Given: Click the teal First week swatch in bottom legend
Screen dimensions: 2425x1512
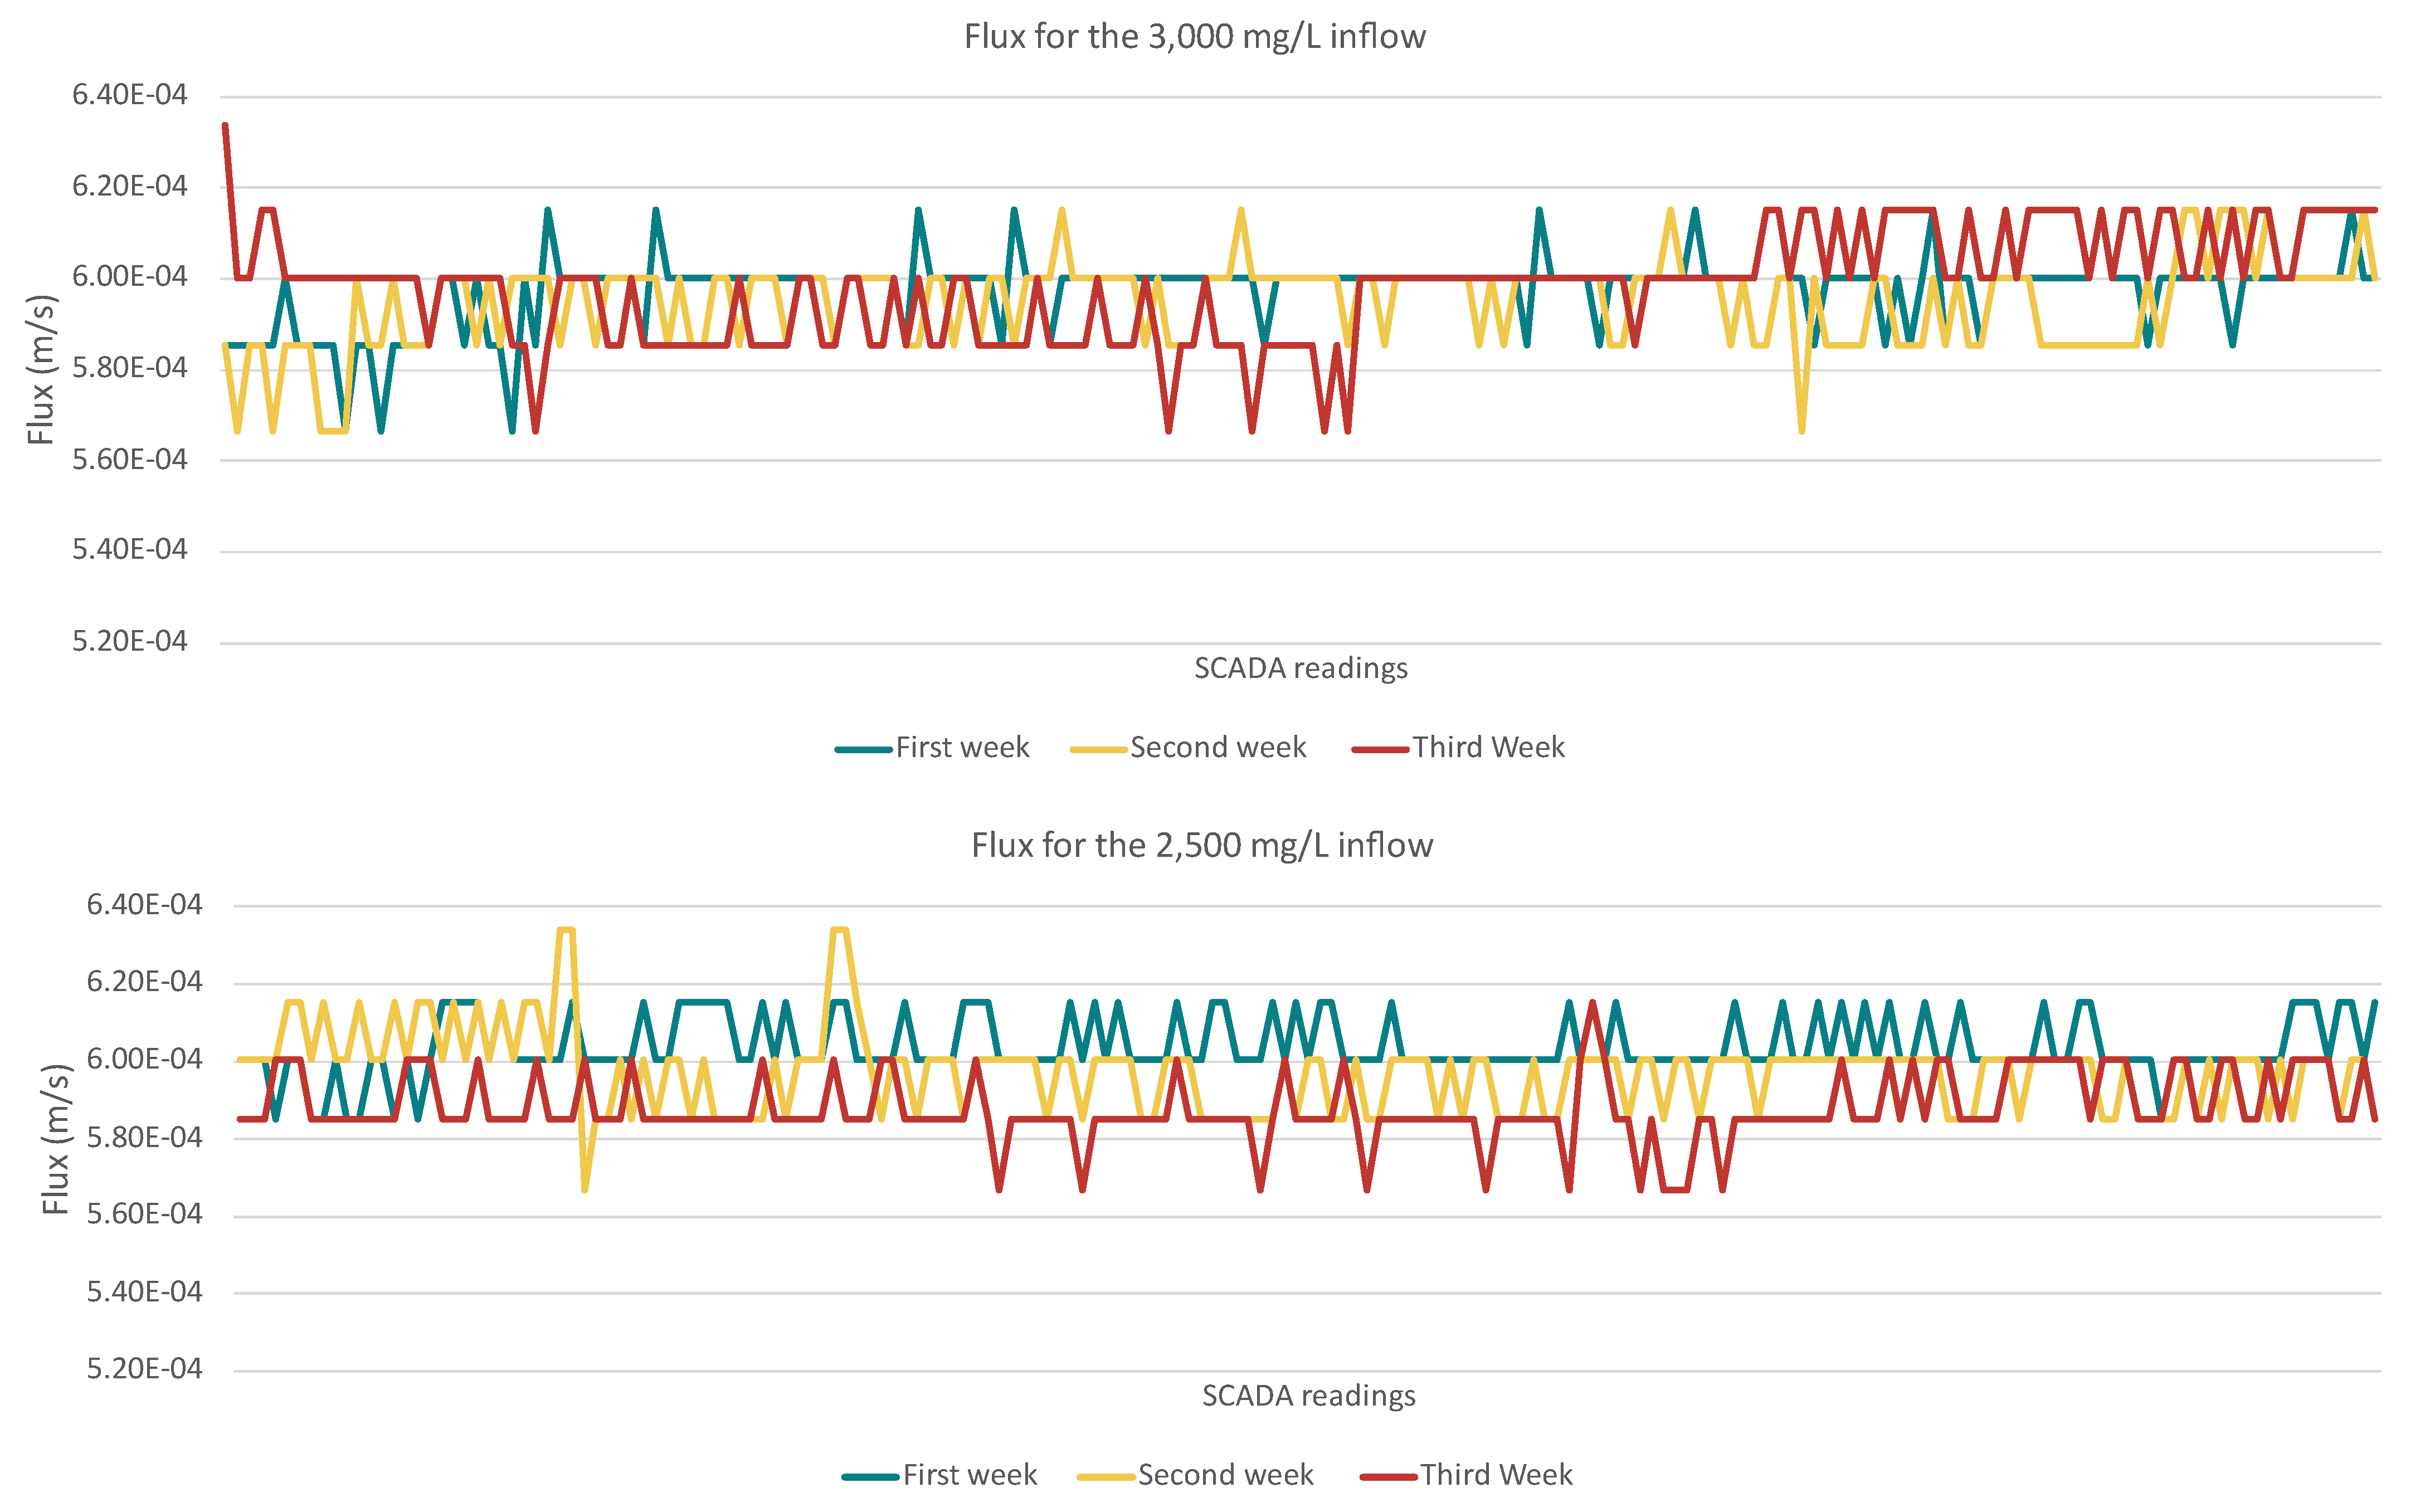Looking at the screenshot, I should coord(870,1476).
